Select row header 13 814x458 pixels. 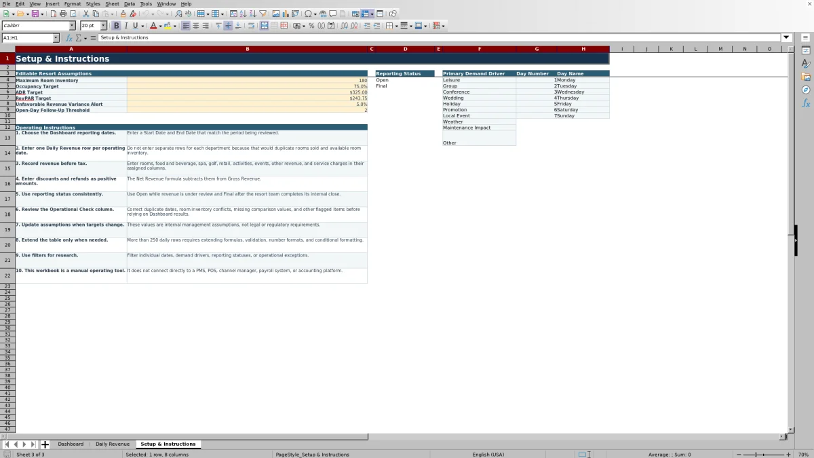7,138
